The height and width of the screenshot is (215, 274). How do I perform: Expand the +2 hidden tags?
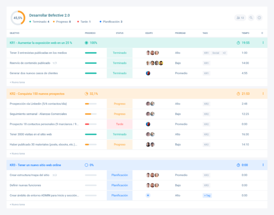pyautogui.click(x=224, y=53)
